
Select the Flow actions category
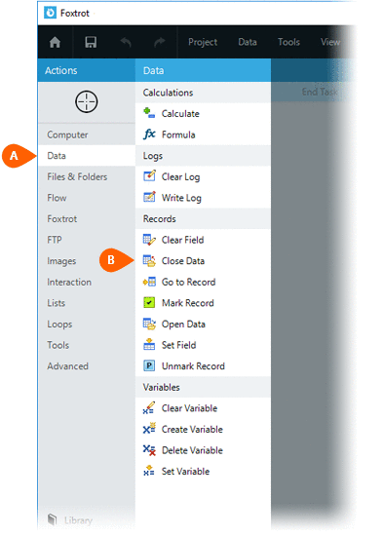[87, 198]
